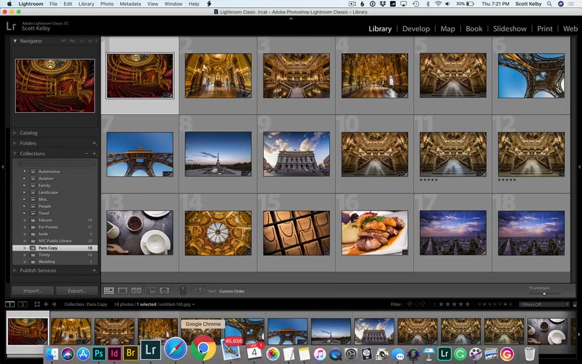582x364 pixels.
Task: Select the Painter spray can tool
Action: click(183, 290)
